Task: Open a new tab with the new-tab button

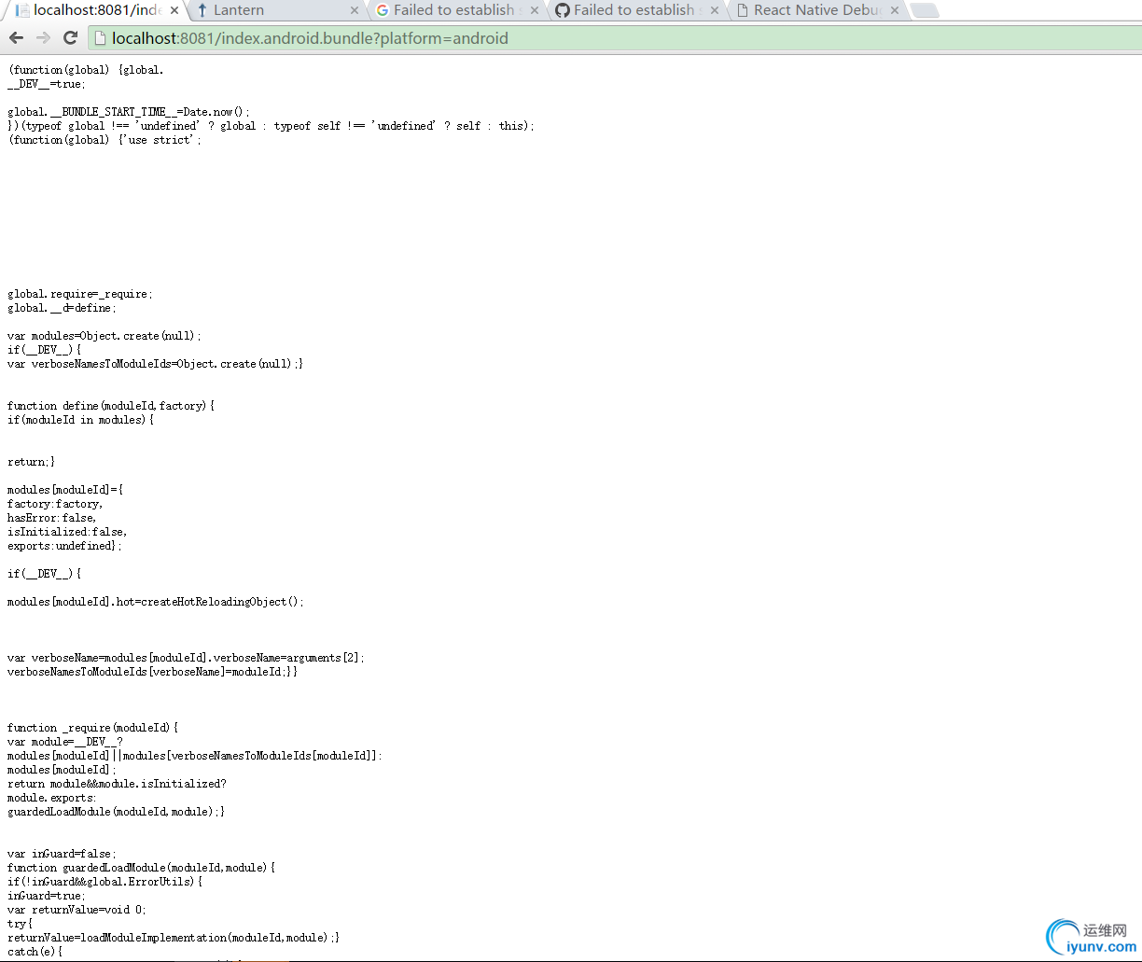Action: pyautogui.click(x=925, y=11)
